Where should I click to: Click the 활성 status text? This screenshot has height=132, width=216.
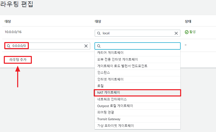(193, 32)
